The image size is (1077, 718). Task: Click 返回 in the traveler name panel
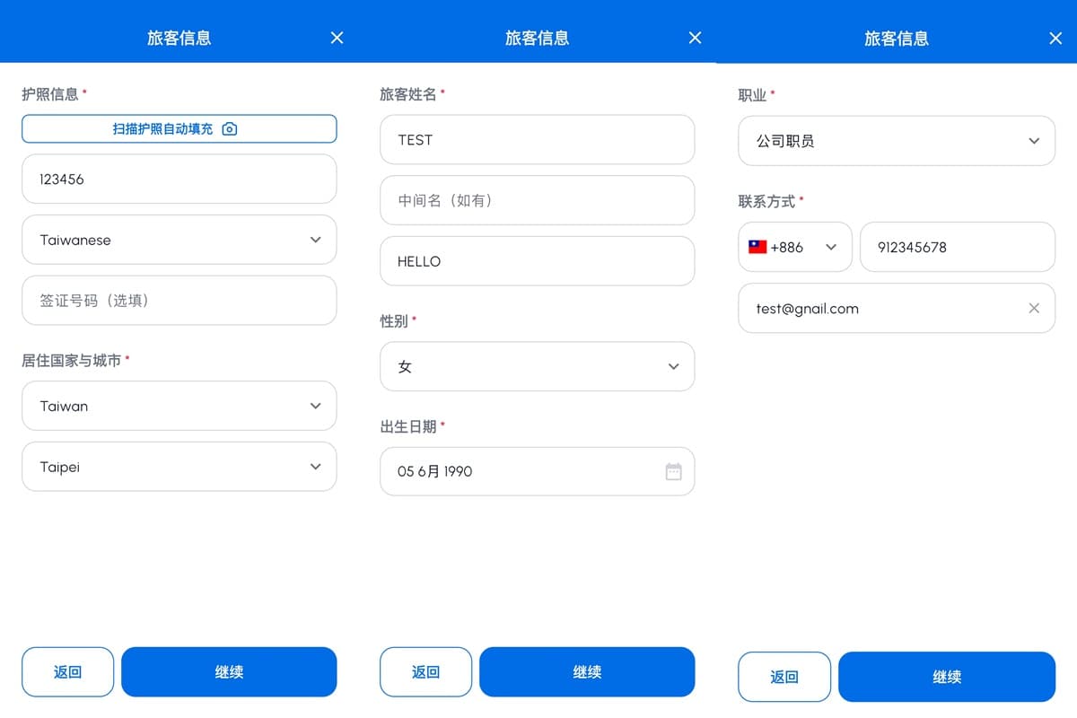[x=425, y=672]
